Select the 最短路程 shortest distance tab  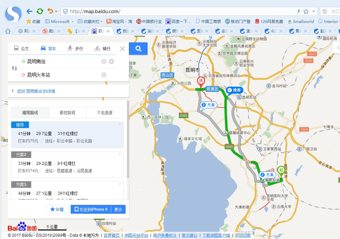(67, 113)
